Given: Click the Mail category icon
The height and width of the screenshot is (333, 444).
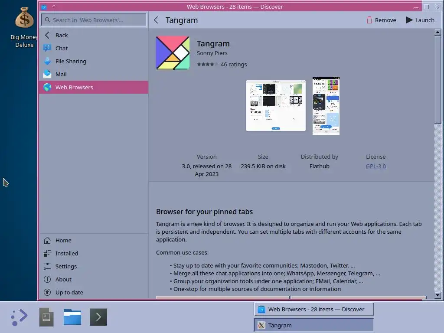Looking at the screenshot, I should pyautogui.click(x=47, y=74).
